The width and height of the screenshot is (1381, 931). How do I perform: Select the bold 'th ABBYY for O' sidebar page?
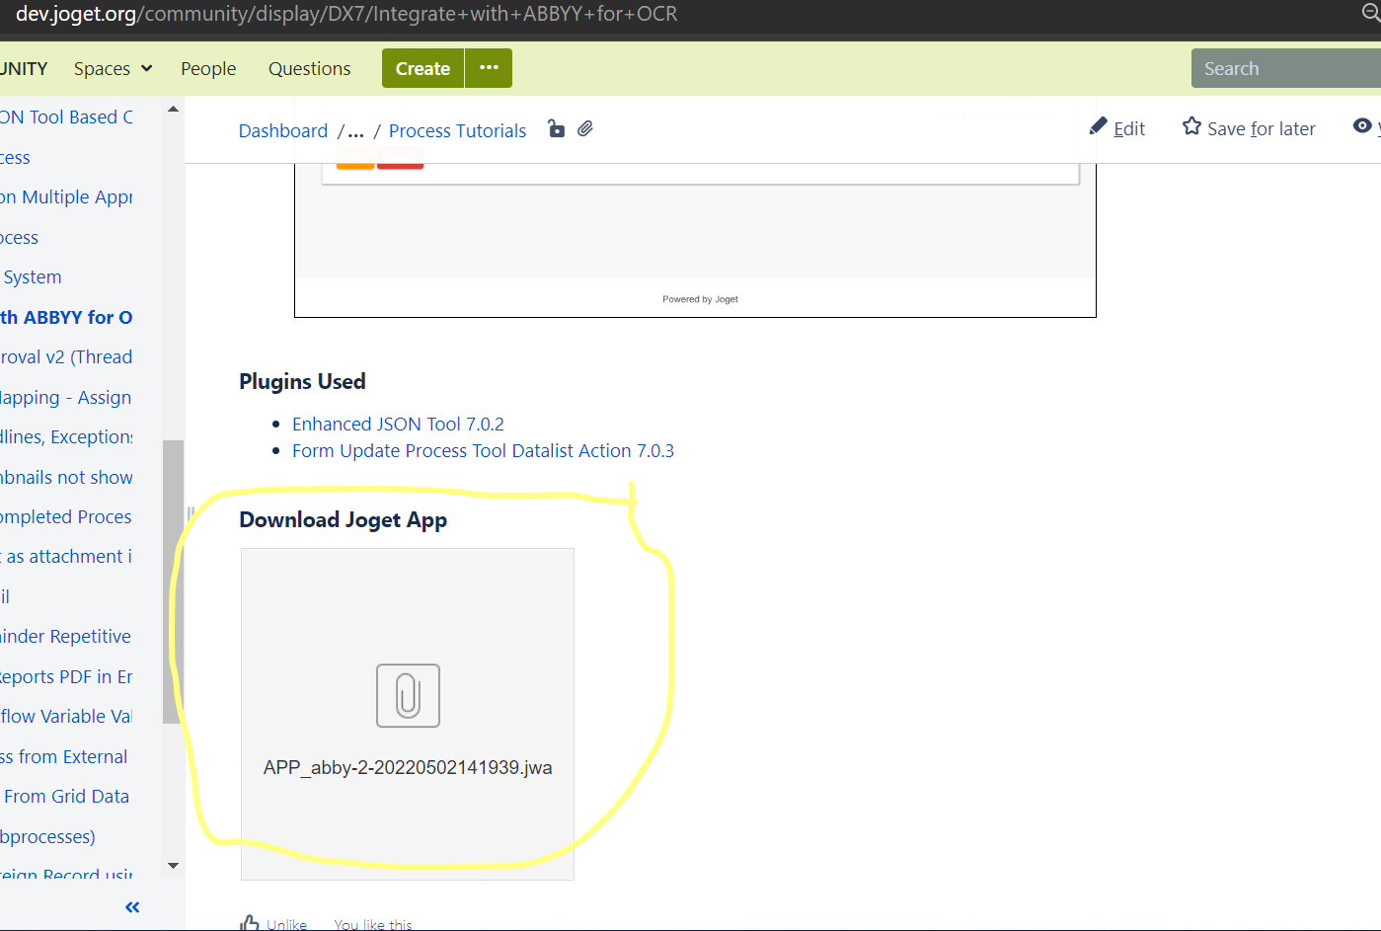[66, 318]
